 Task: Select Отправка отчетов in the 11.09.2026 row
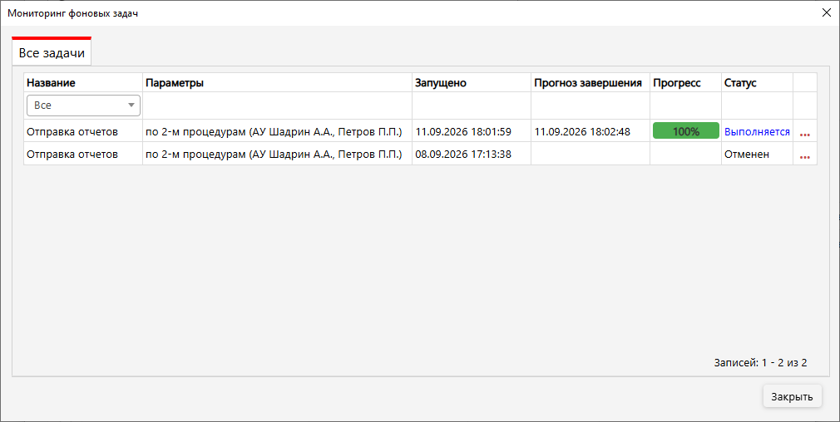(72, 131)
